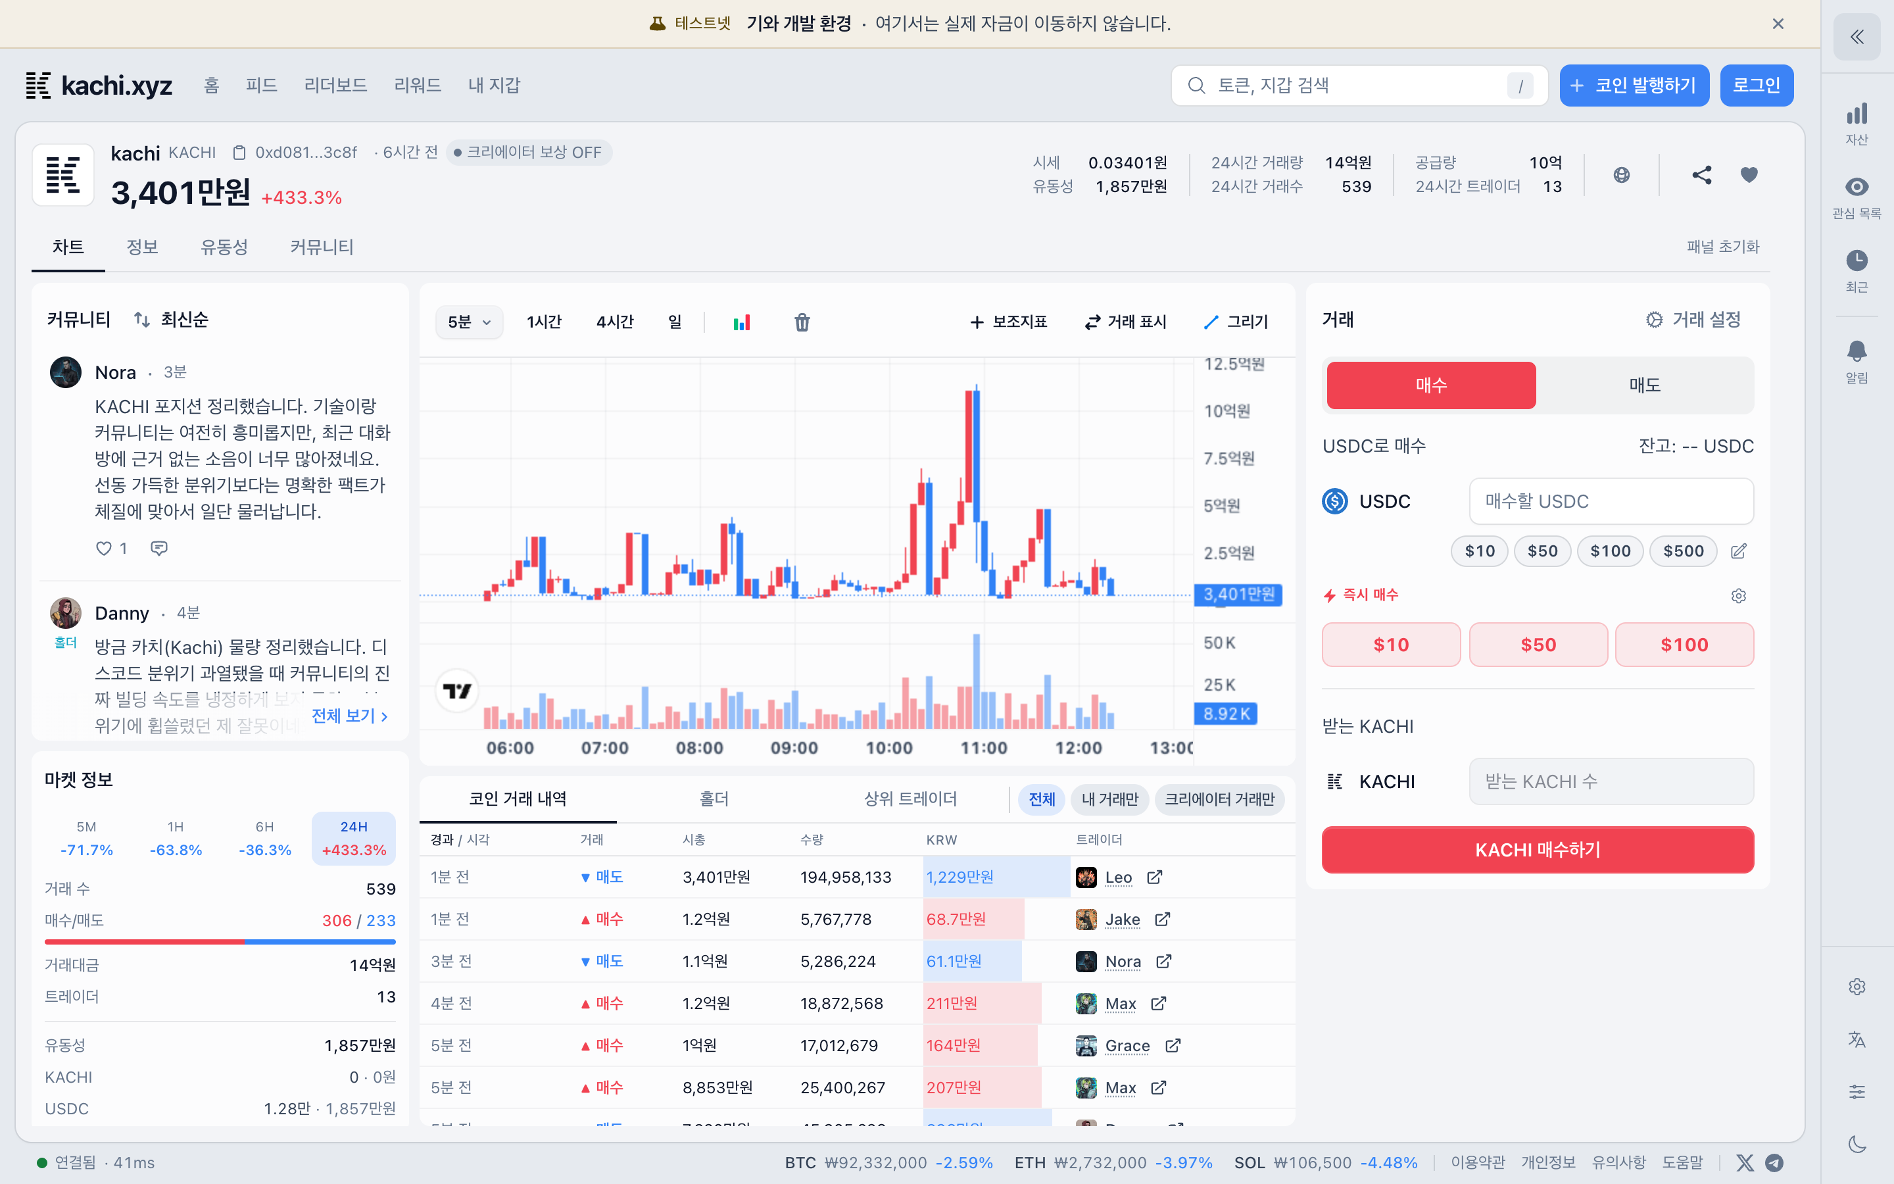Delete chart drawings with the trash icon
Viewport: 1894px width, 1184px height.
(x=802, y=322)
